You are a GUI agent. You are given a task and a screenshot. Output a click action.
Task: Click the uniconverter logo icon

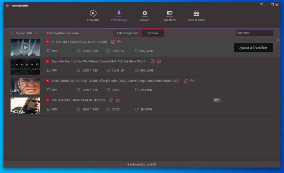tap(7, 6)
